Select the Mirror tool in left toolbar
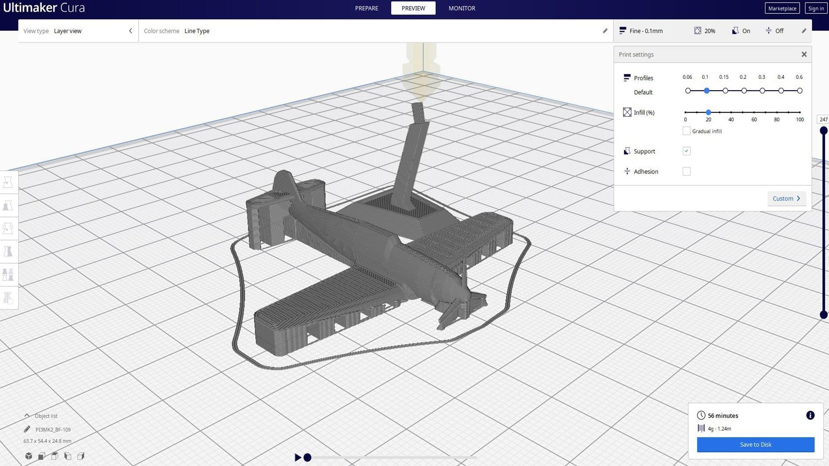Image resolution: width=829 pixels, height=466 pixels. click(8, 252)
